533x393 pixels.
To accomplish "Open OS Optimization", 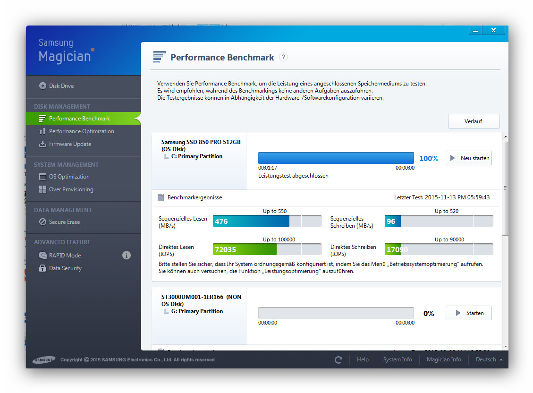I will (x=69, y=177).
